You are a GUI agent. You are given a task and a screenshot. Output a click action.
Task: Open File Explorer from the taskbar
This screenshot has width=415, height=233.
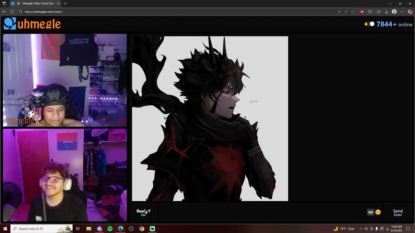tap(89, 229)
